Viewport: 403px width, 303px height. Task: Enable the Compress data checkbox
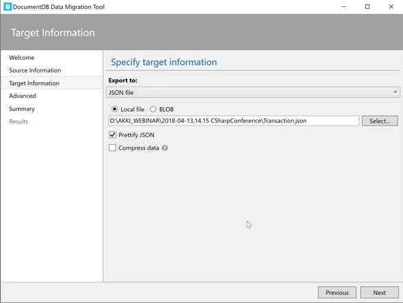112,147
